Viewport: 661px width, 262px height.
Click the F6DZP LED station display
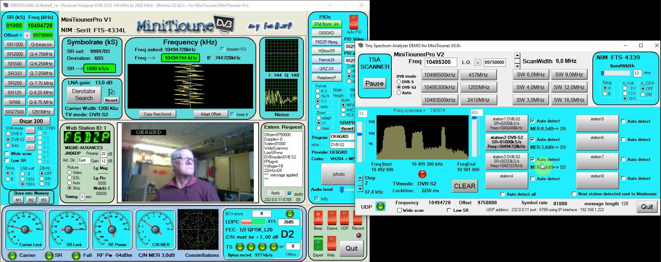coord(87,138)
